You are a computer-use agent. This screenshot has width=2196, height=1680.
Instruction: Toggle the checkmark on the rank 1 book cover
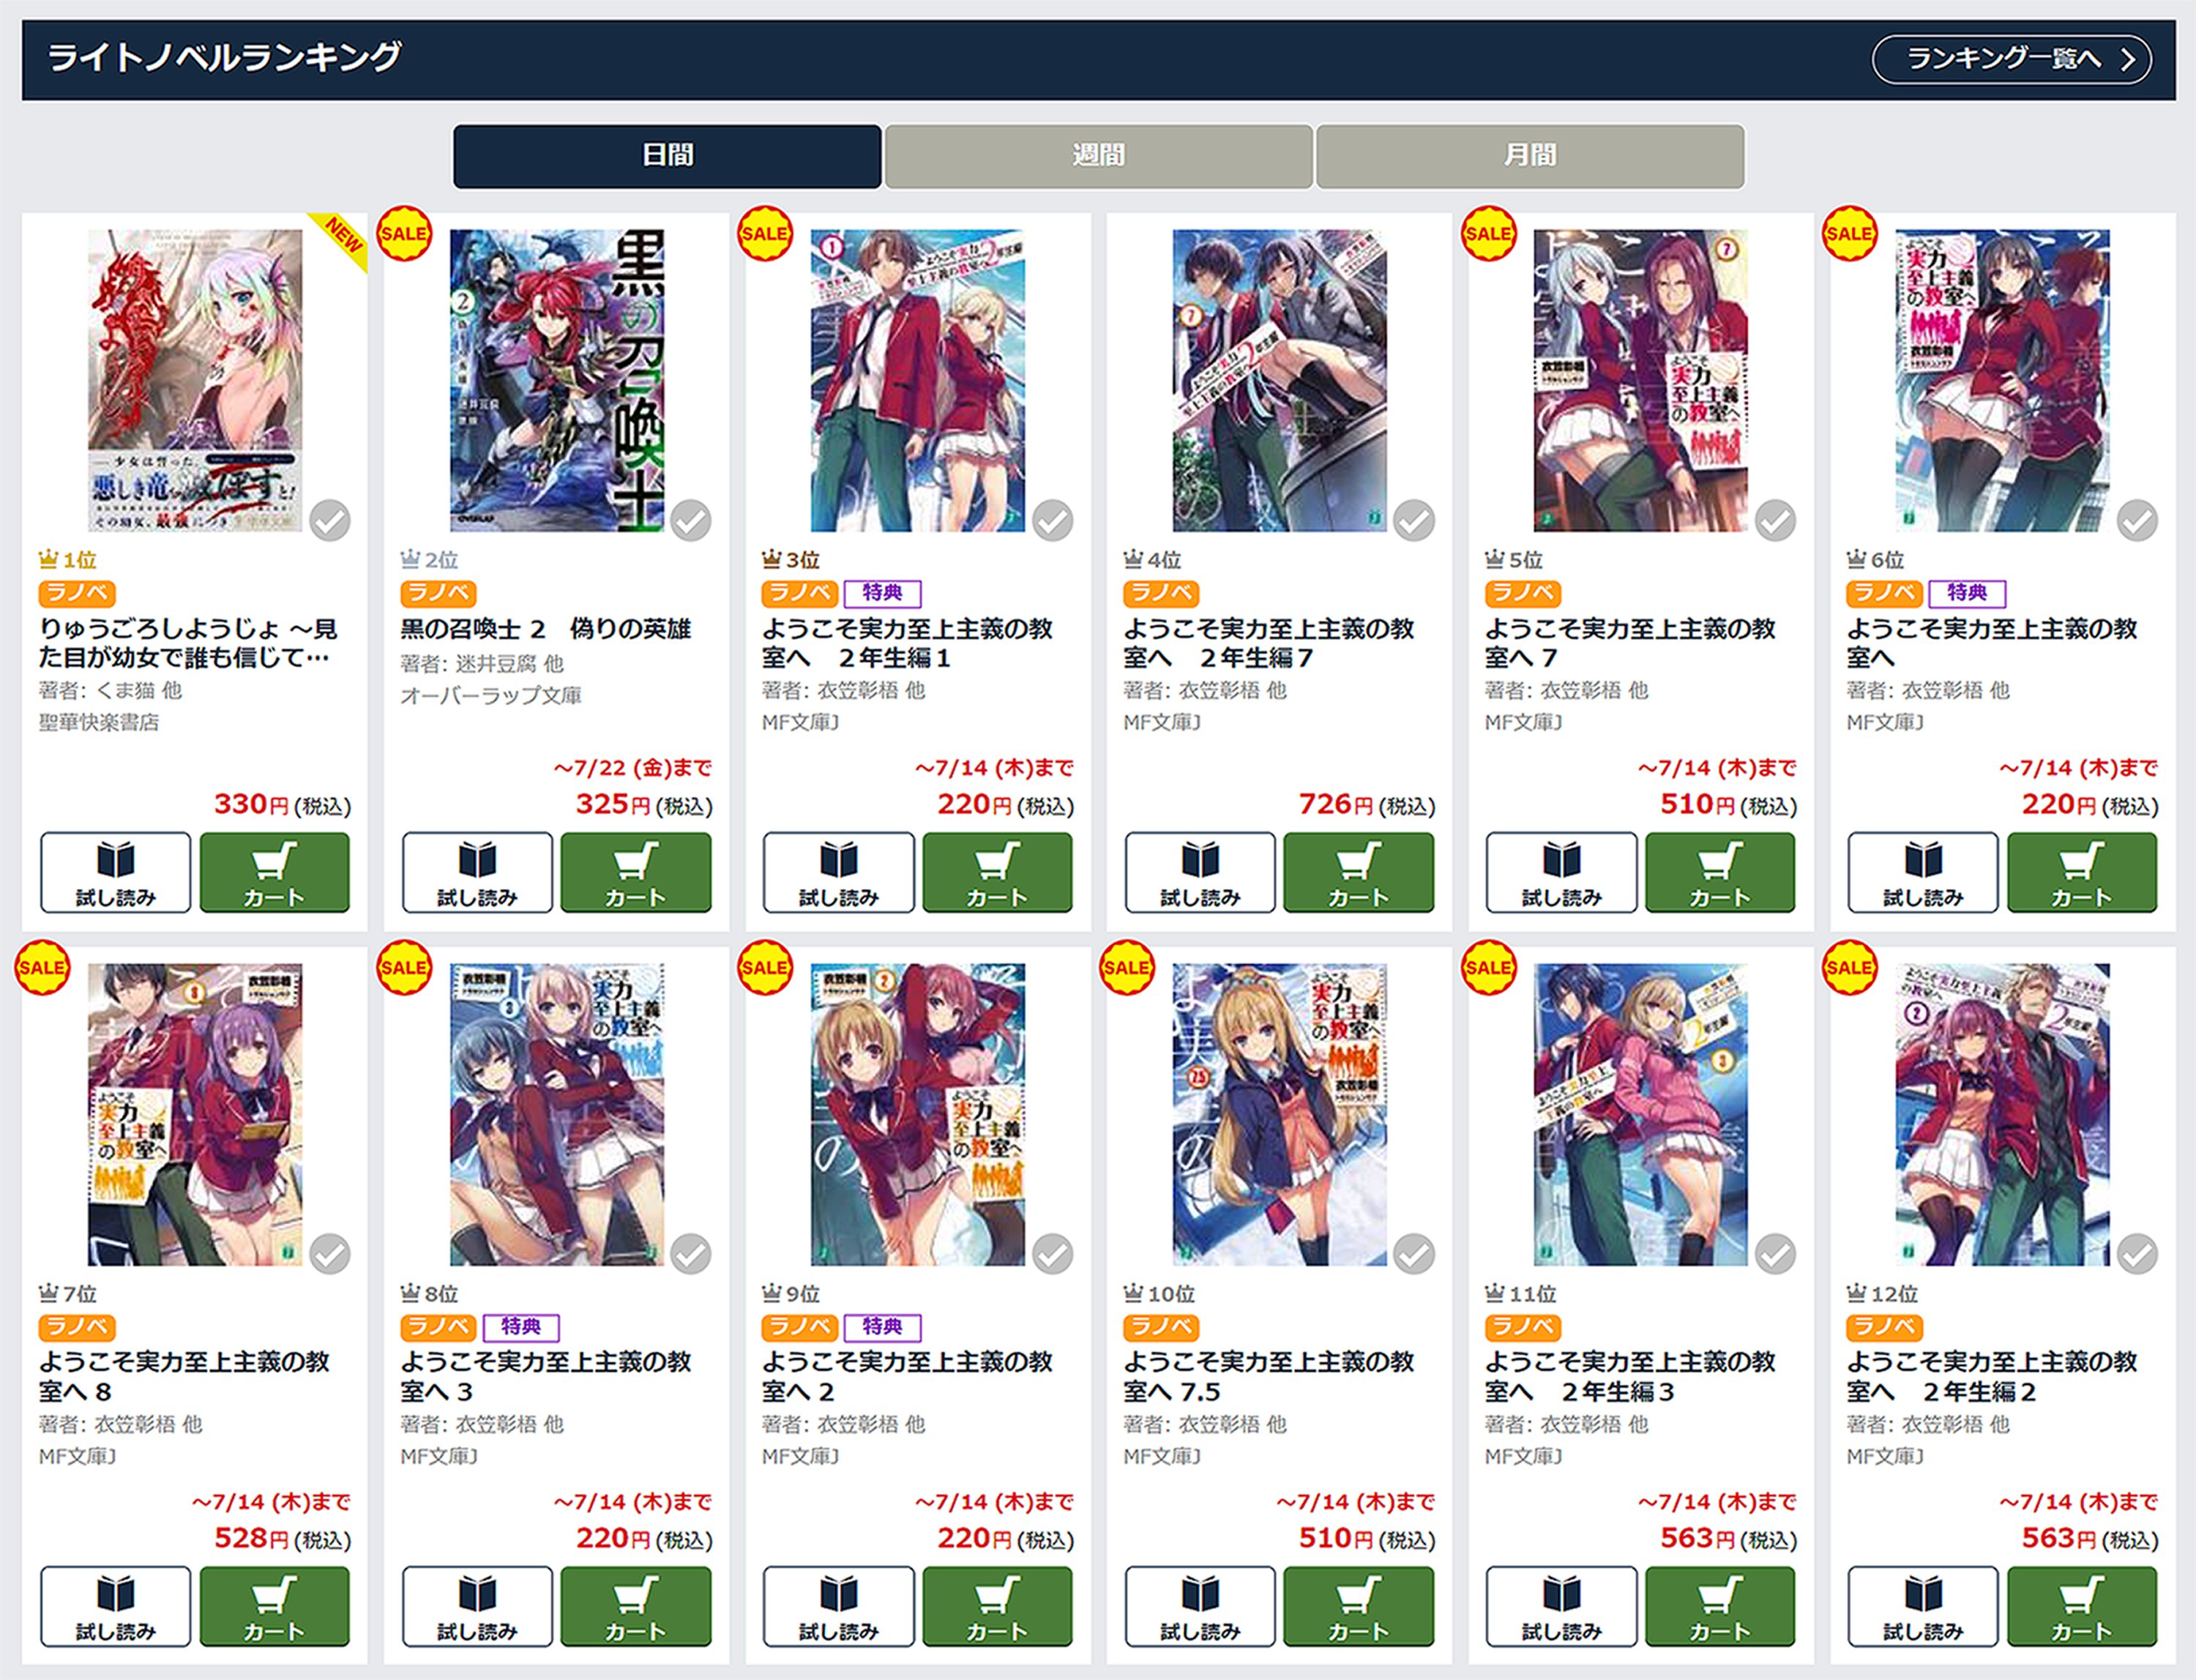pos(330,520)
